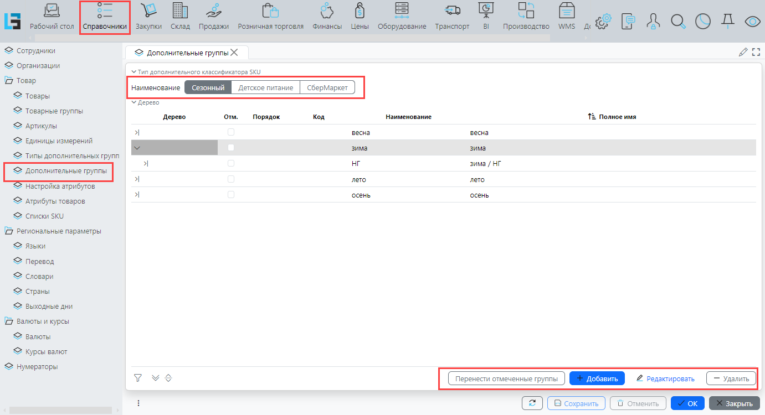Open Атрибуты товаров in the sidebar

pos(55,201)
